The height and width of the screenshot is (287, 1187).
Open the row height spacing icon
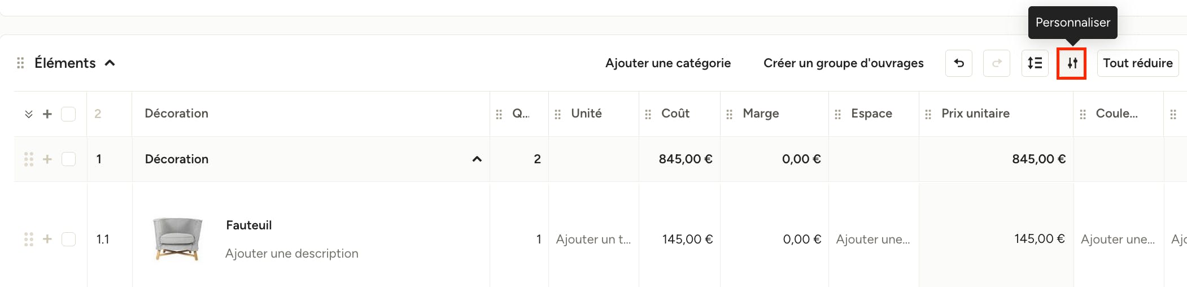tap(1035, 63)
